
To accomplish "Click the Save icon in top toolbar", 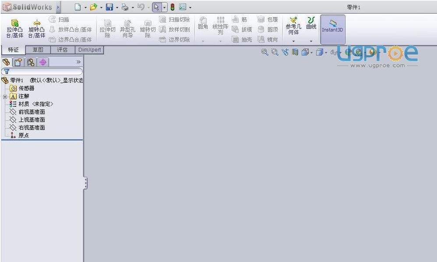I will tap(109, 7).
